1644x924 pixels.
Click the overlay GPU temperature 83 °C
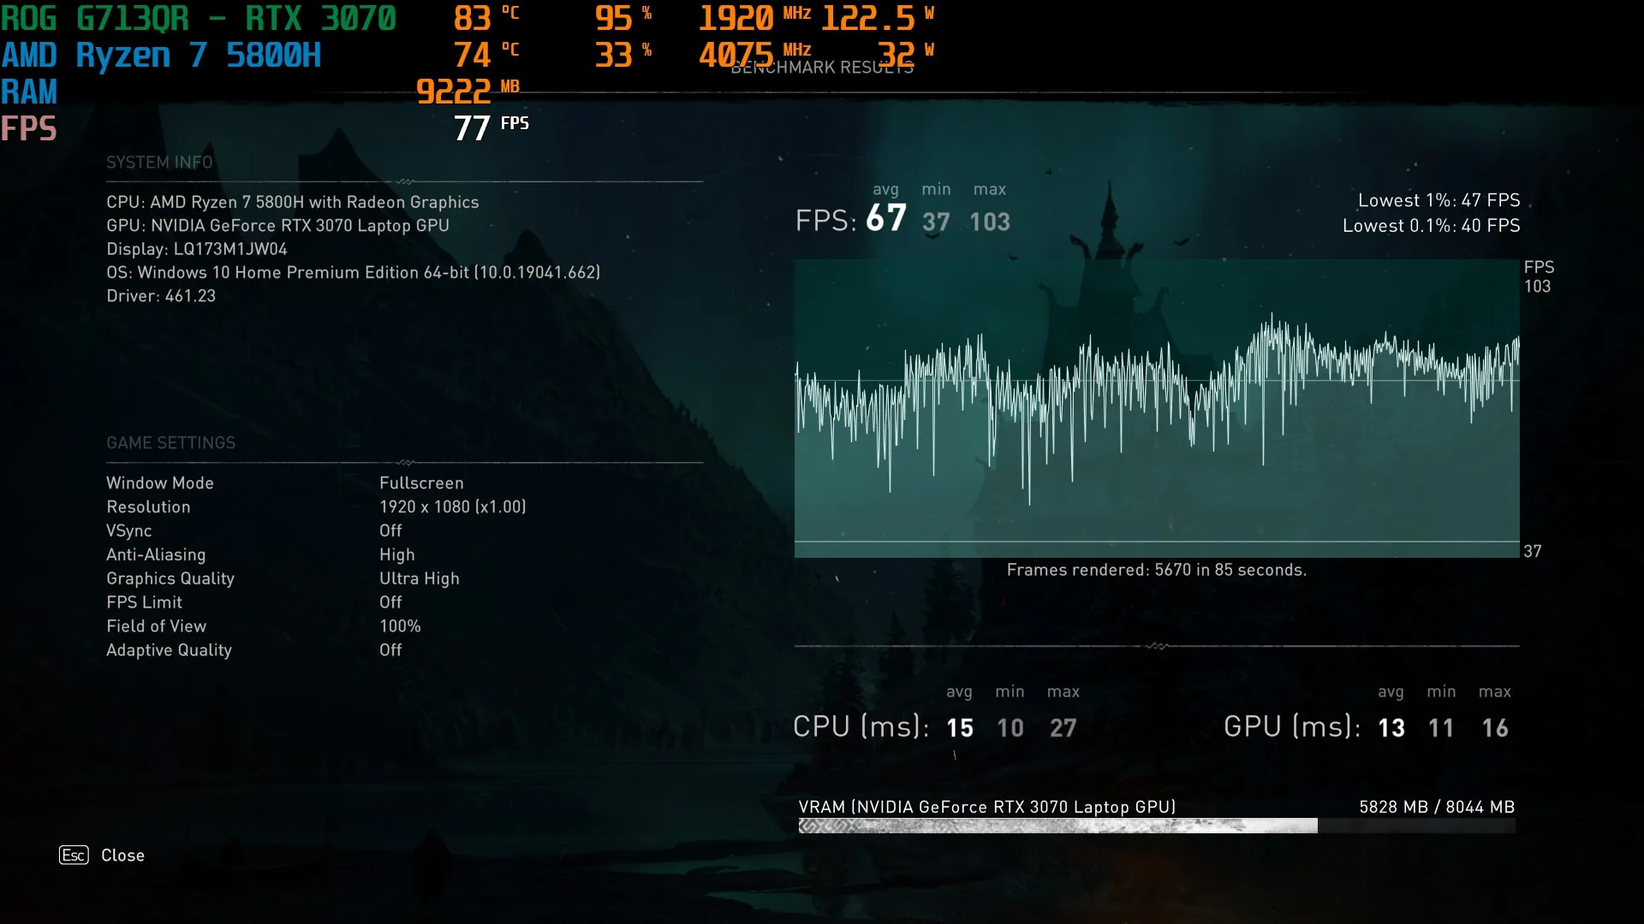tap(485, 19)
